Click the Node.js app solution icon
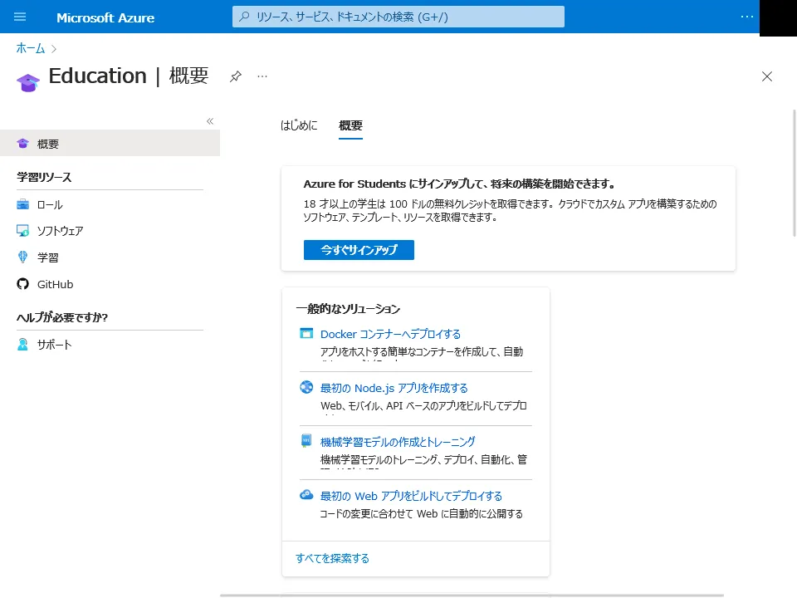Viewport: 797px width, 598px height. tap(306, 388)
